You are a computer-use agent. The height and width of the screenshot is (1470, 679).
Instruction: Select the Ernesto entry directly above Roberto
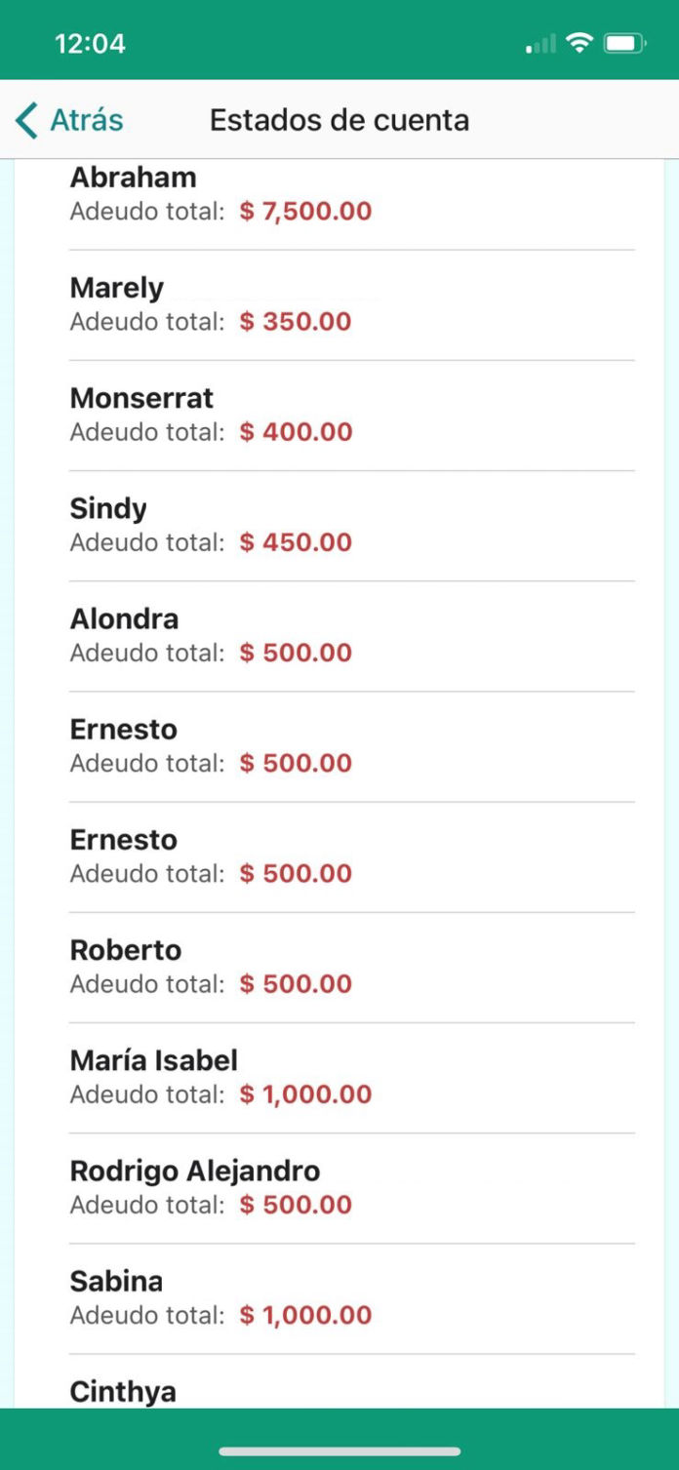[x=124, y=840]
